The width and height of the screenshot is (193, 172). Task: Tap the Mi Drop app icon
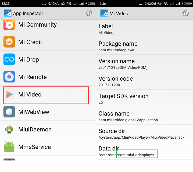pos(9,59)
